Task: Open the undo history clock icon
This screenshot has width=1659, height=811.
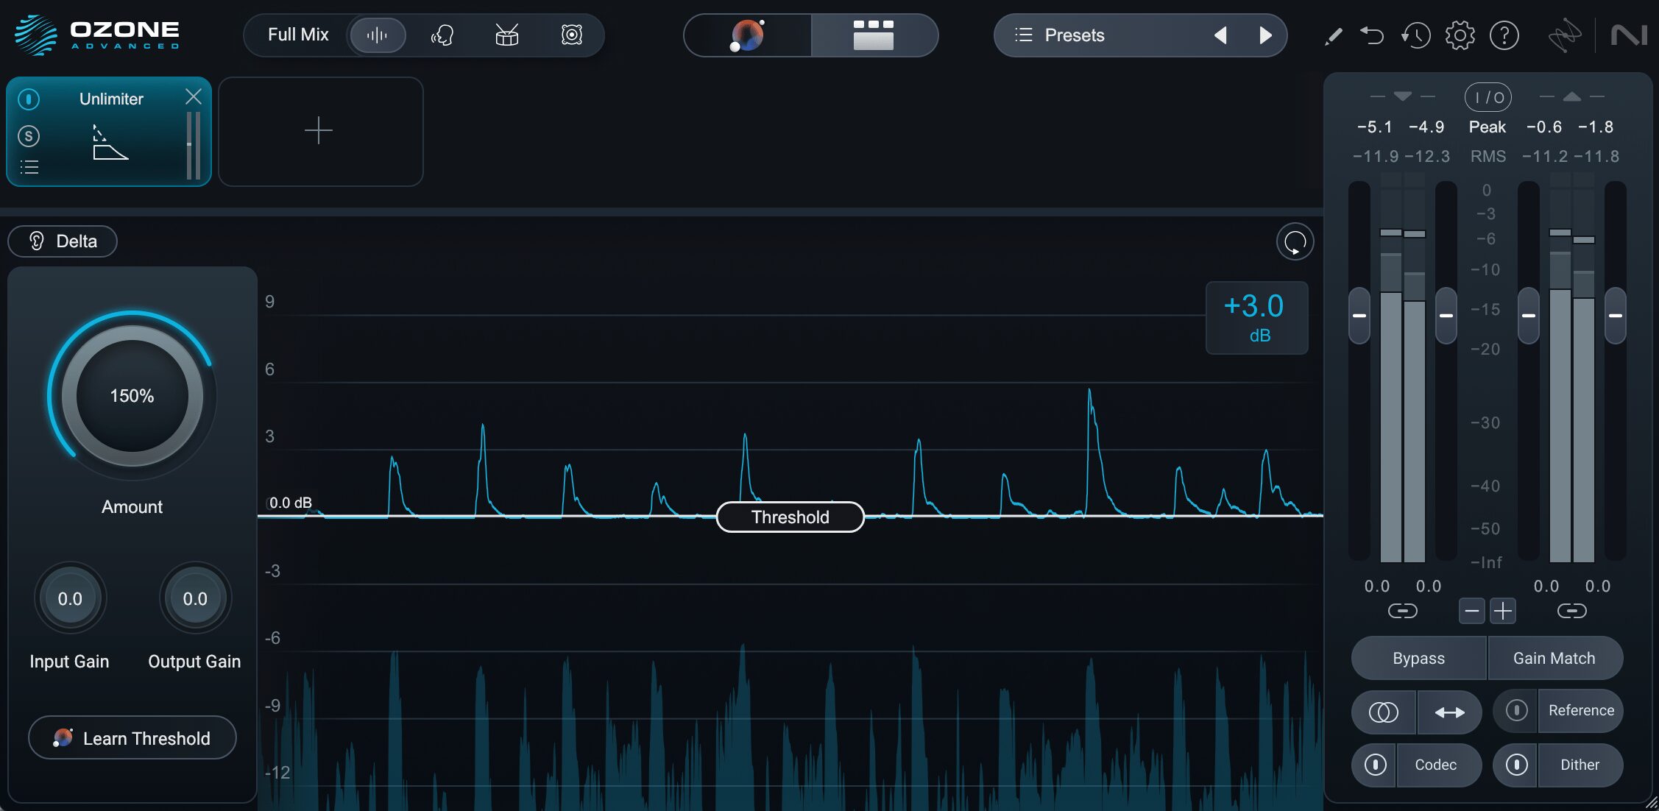Action: [1415, 35]
